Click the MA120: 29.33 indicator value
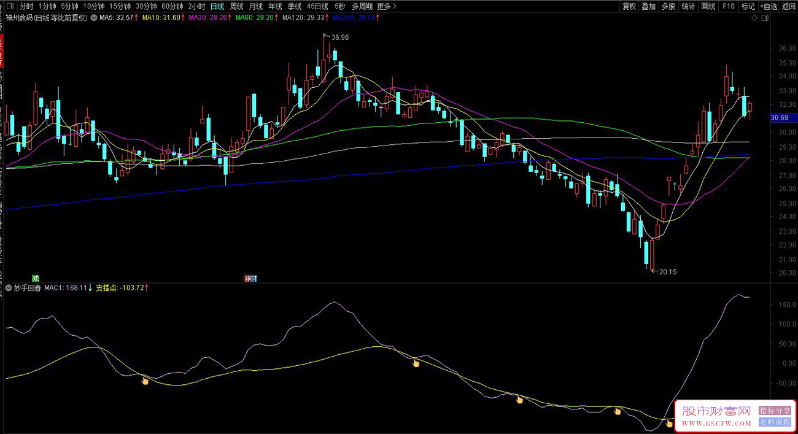Image resolution: width=798 pixels, height=434 pixels. pos(305,18)
